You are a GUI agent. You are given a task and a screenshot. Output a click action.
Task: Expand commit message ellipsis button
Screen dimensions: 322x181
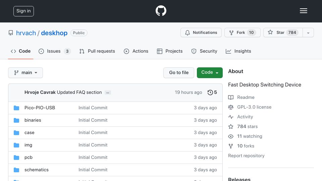click(108, 93)
